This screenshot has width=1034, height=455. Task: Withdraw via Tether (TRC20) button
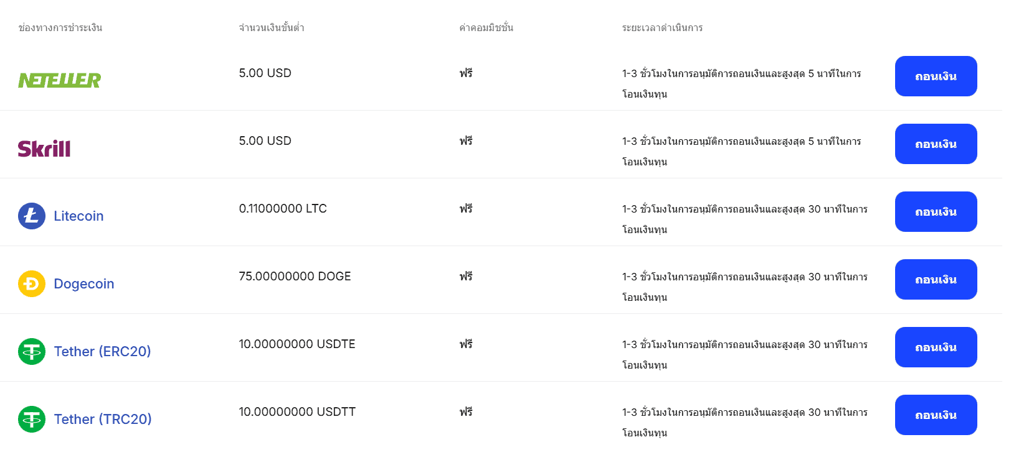[x=936, y=415]
